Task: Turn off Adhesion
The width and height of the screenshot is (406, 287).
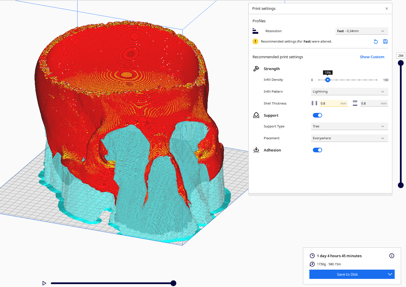Action: 317,150
